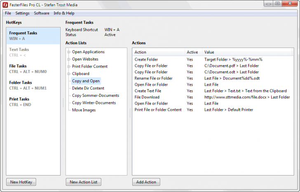
Task: Click the 'Last Folder > Default Printer' value
Action: tap(229, 110)
